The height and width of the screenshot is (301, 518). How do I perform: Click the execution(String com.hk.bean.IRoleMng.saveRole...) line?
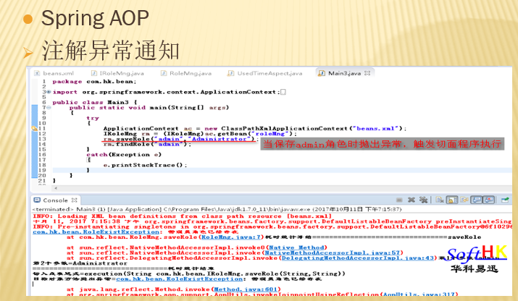pyautogui.click(x=189, y=274)
